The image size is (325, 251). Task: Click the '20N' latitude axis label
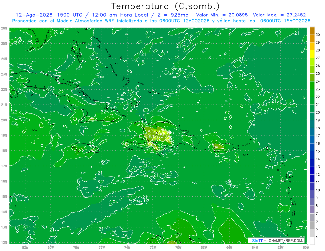[x=4, y=120]
